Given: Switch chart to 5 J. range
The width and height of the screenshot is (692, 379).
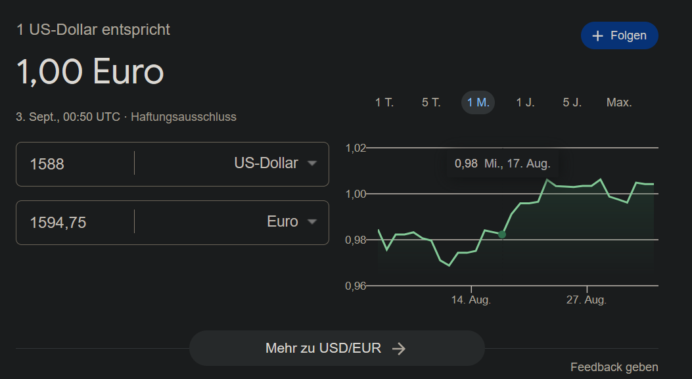Looking at the screenshot, I should (x=572, y=102).
